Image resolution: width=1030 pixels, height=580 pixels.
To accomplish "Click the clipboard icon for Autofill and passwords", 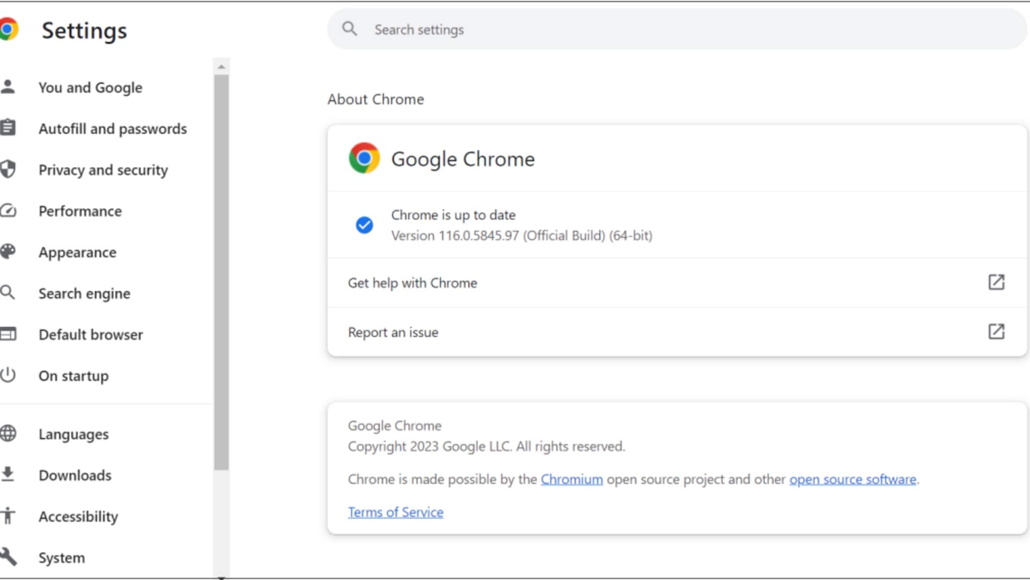I will click(8, 128).
